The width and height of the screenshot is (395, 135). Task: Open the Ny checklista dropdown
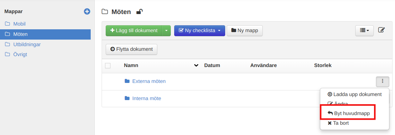tap(199, 31)
